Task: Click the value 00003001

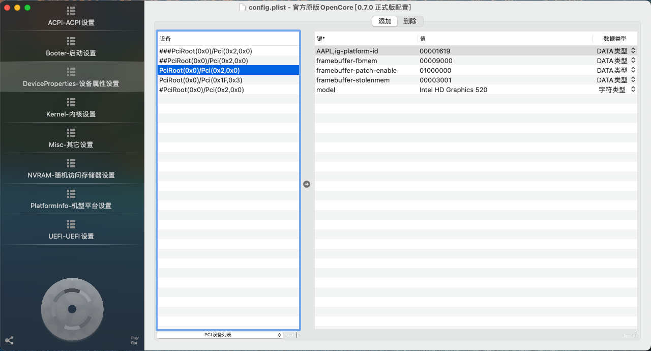Action: click(x=435, y=80)
